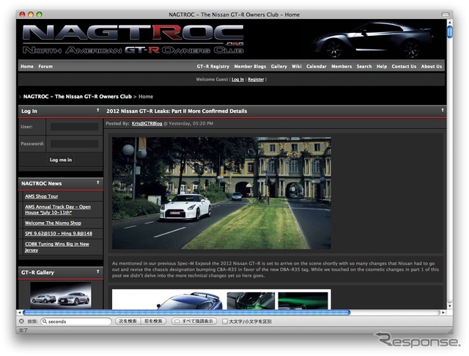Open Wiki in the nav bar
Screen dimensions: 469x356
(x=296, y=67)
